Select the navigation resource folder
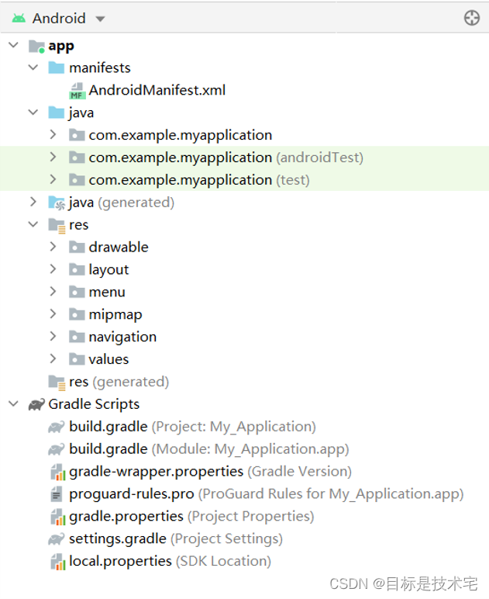The height and width of the screenshot is (599, 489). 122,337
